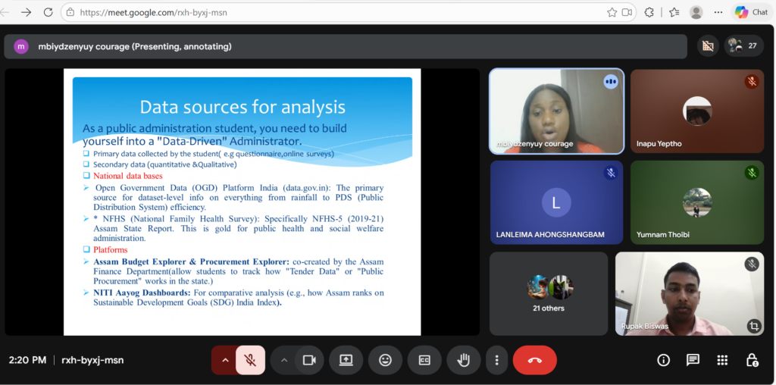Turn on closed captions
Screen dimensions: 776x385
click(424, 360)
